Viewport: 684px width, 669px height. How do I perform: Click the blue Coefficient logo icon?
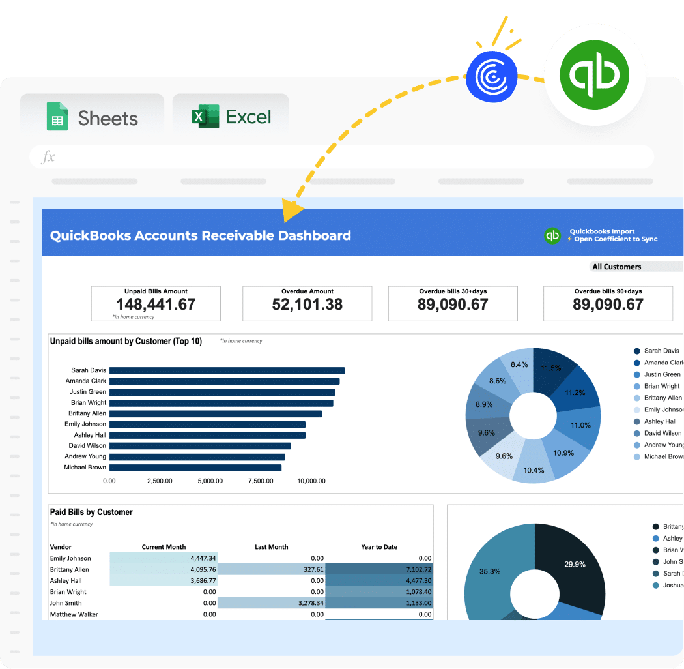point(492,76)
